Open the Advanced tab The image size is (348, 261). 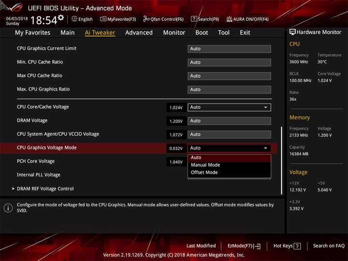point(139,33)
